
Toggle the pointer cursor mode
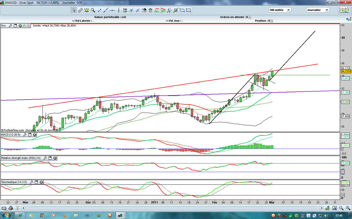pyautogui.click(x=74, y=10)
